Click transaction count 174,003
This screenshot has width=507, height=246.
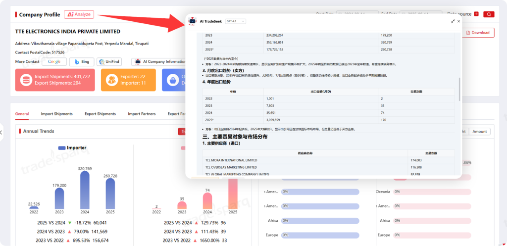[417, 160]
